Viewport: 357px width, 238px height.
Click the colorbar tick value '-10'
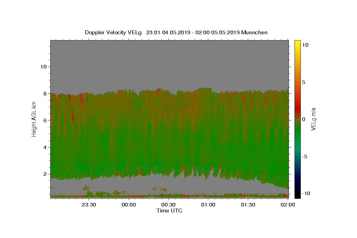pyautogui.click(x=306, y=193)
